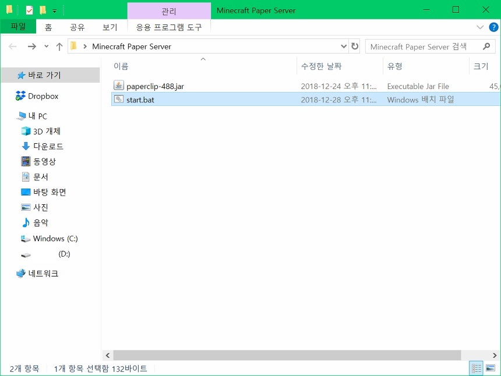Open Help with the blue question icon

tap(493, 27)
